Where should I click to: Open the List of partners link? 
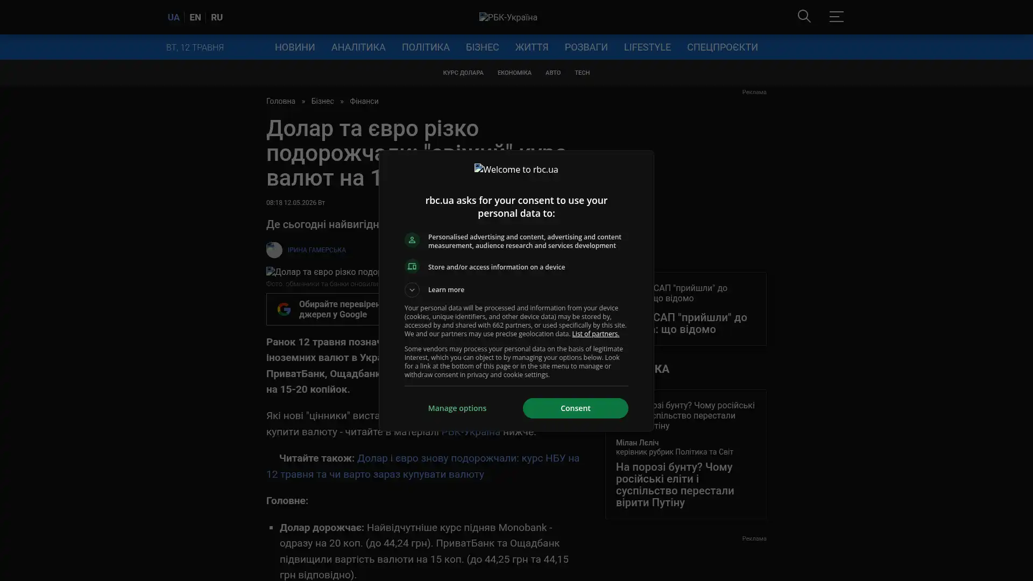click(x=596, y=334)
